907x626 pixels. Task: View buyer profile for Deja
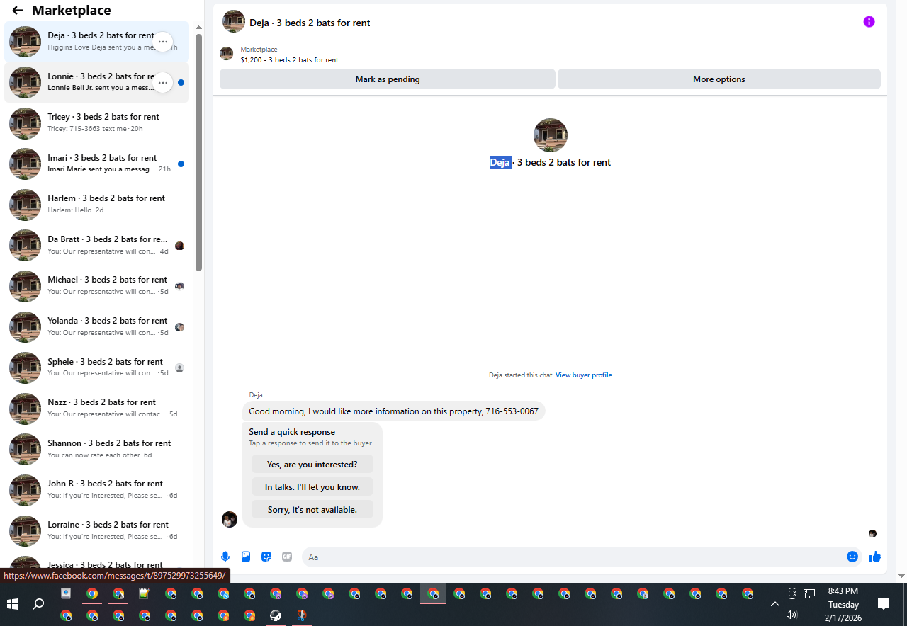[583, 375]
